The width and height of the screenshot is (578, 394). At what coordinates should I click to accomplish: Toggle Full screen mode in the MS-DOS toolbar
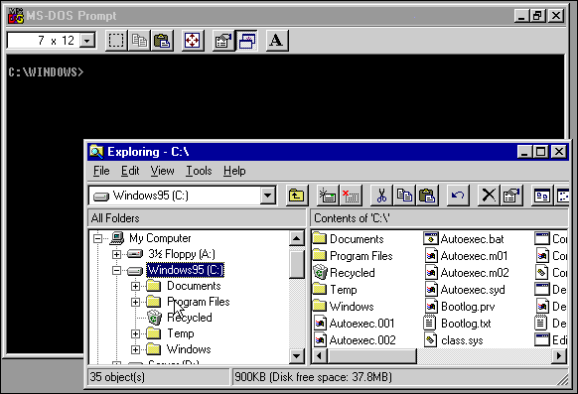coord(193,41)
